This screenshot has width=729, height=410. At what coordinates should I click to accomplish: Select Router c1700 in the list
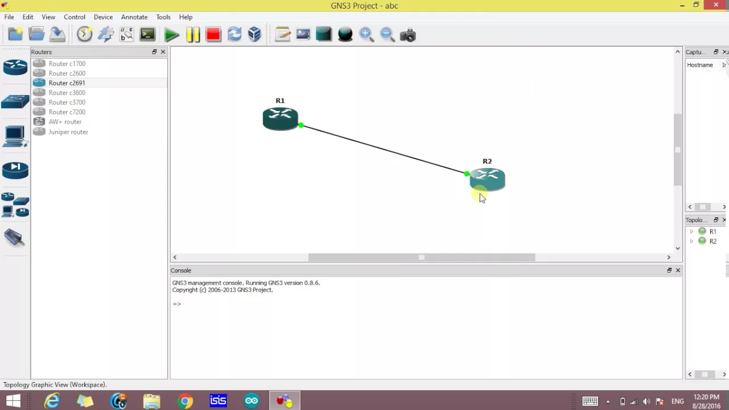(99, 64)
